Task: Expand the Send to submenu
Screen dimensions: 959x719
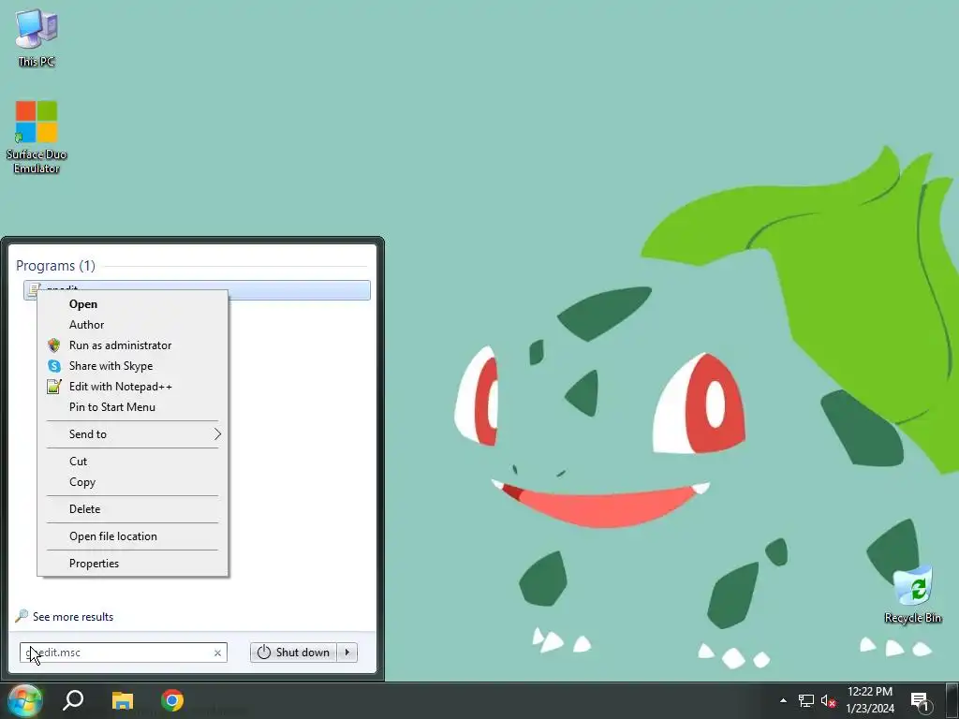Action: (x=133, y=434)
